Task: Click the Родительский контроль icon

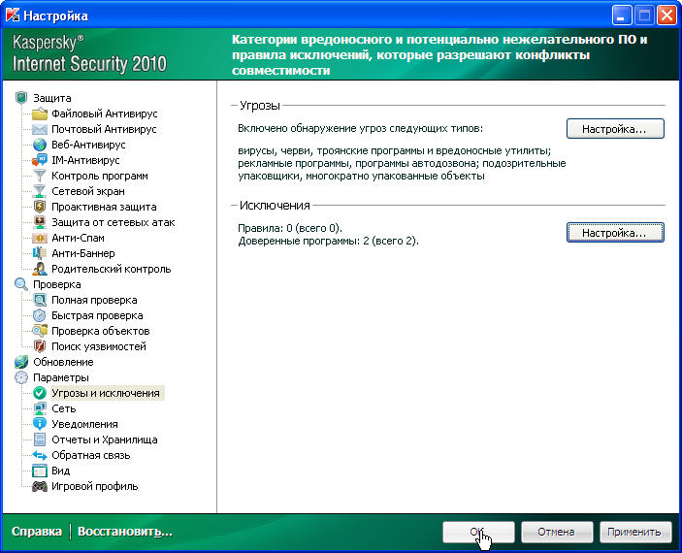Action: coord(39,269)
